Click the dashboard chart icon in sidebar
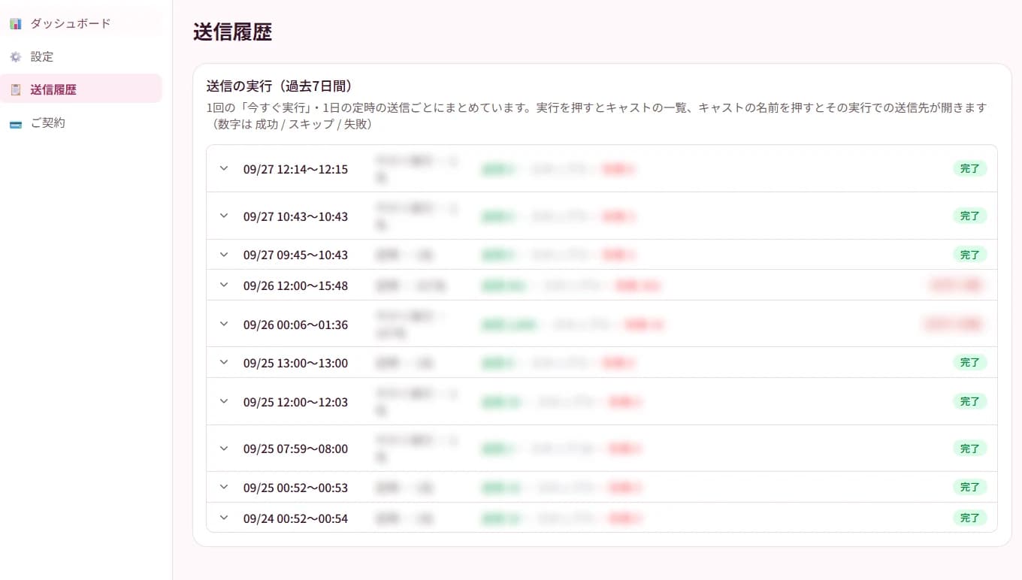This screenshot has width=1022, height=580. click(x=16, y=24)
